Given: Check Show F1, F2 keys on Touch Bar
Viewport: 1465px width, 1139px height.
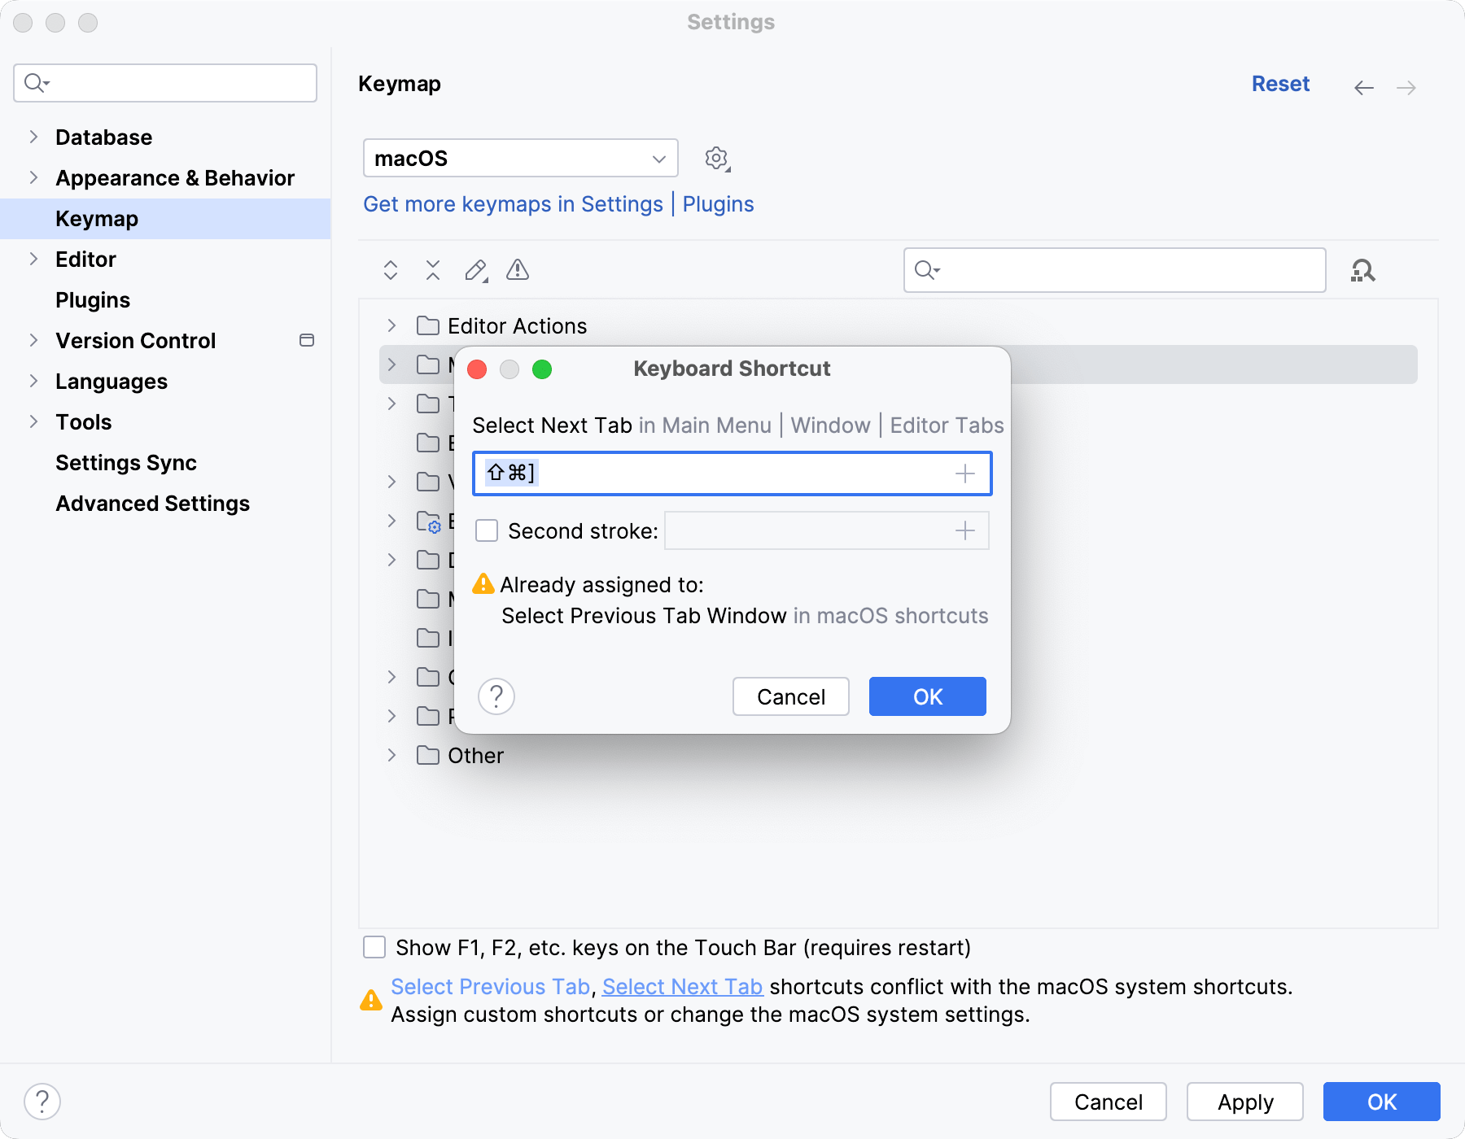Looking at the screenshot, I should pyautogui.click(x=374, y=947).
